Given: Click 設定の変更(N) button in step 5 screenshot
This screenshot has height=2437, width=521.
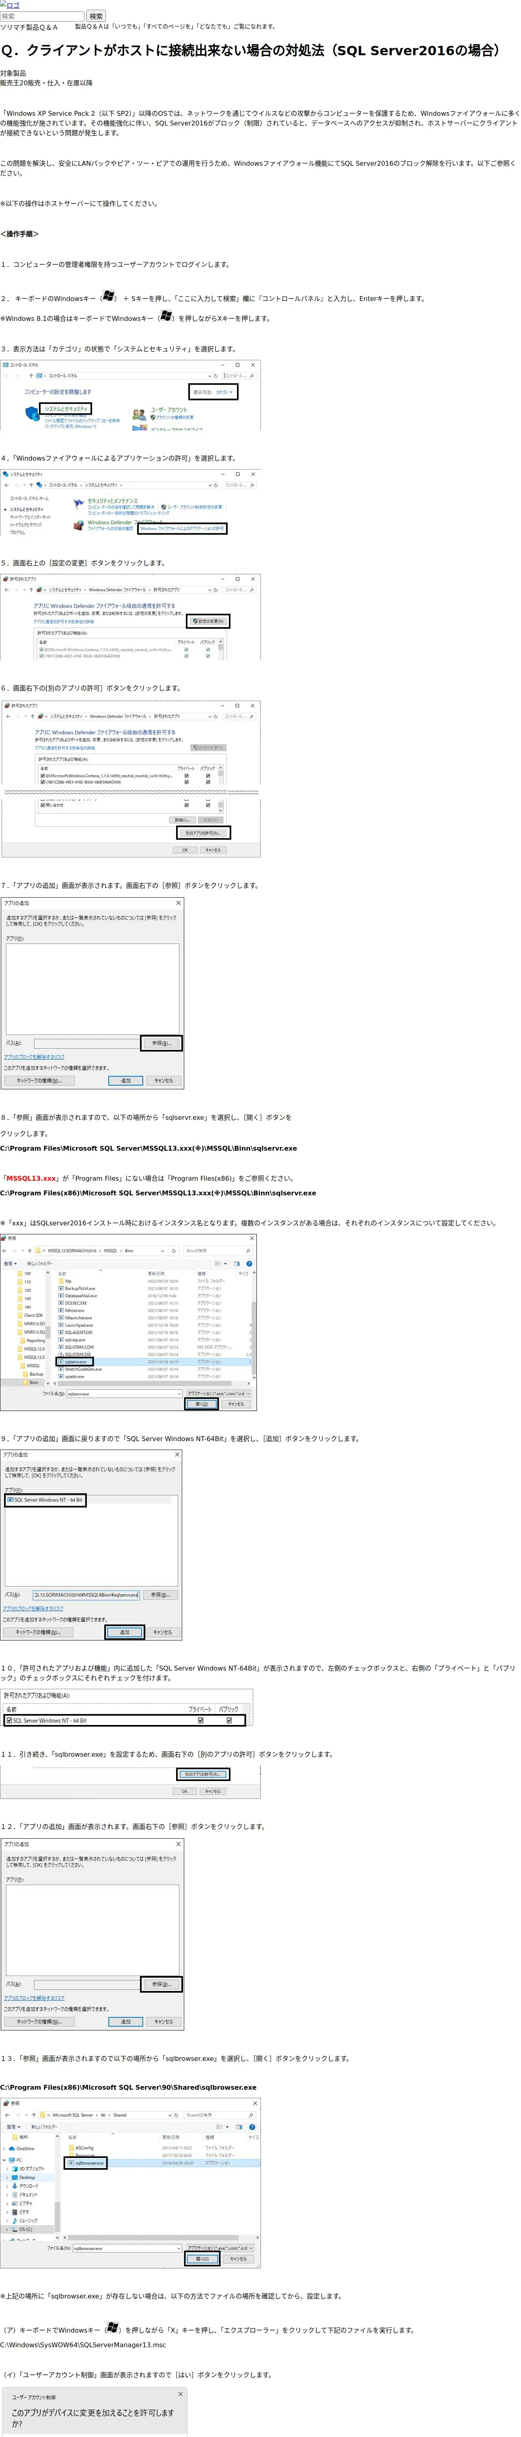Looking at the screenshot, I should pyautogui.click(x=208, y=621).
